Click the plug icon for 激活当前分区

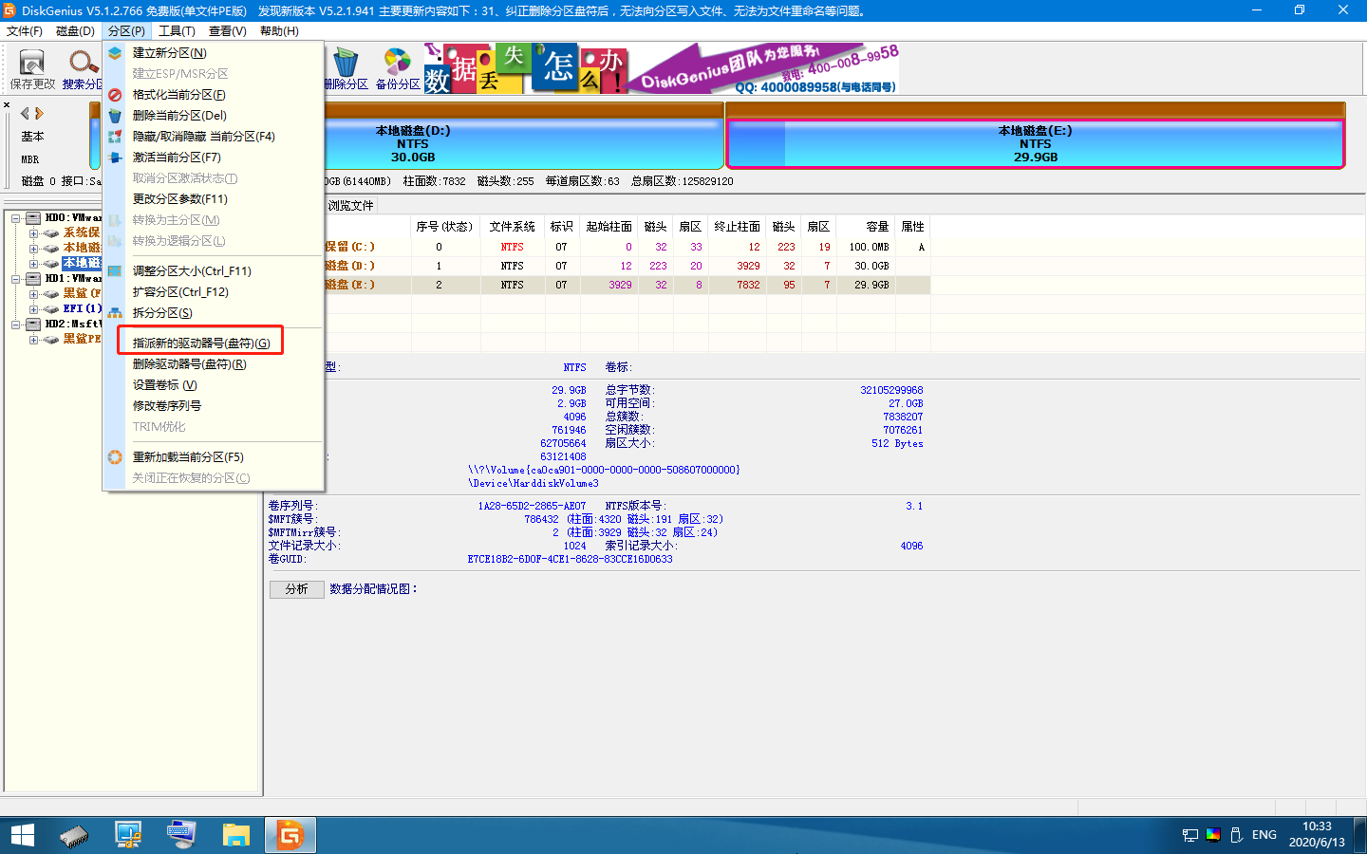115,158
